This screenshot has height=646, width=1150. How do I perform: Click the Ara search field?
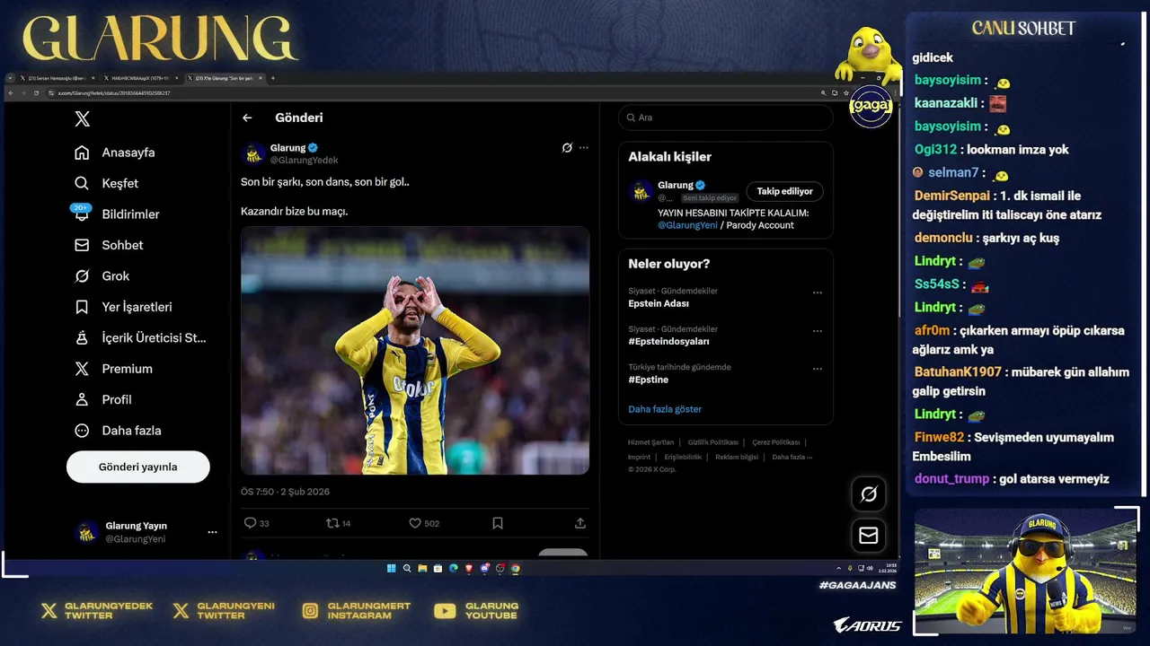coord(726,118)
